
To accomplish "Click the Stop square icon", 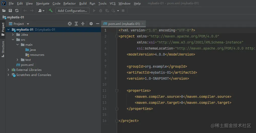I will click(x=123, y=11).
